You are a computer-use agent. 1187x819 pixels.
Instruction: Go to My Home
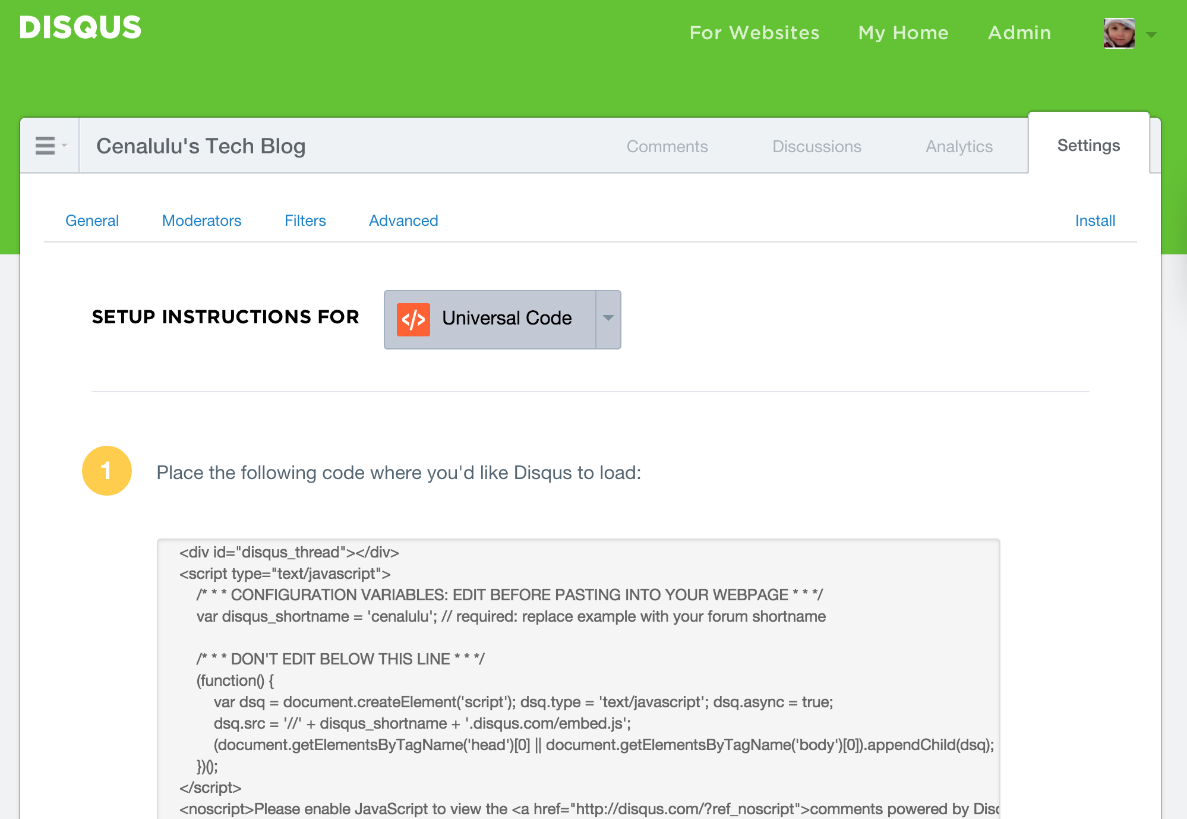coord(904,33)
